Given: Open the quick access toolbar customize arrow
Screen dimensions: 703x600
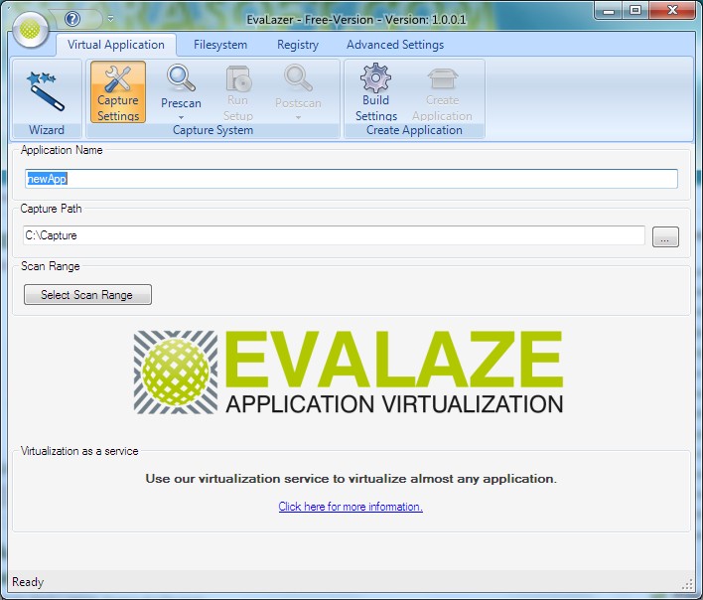Looking at the screenshot, I should [110, 19].
